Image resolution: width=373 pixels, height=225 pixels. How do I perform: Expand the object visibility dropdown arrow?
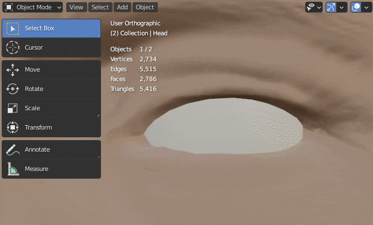pyautogui.click(x=319, y=8)
